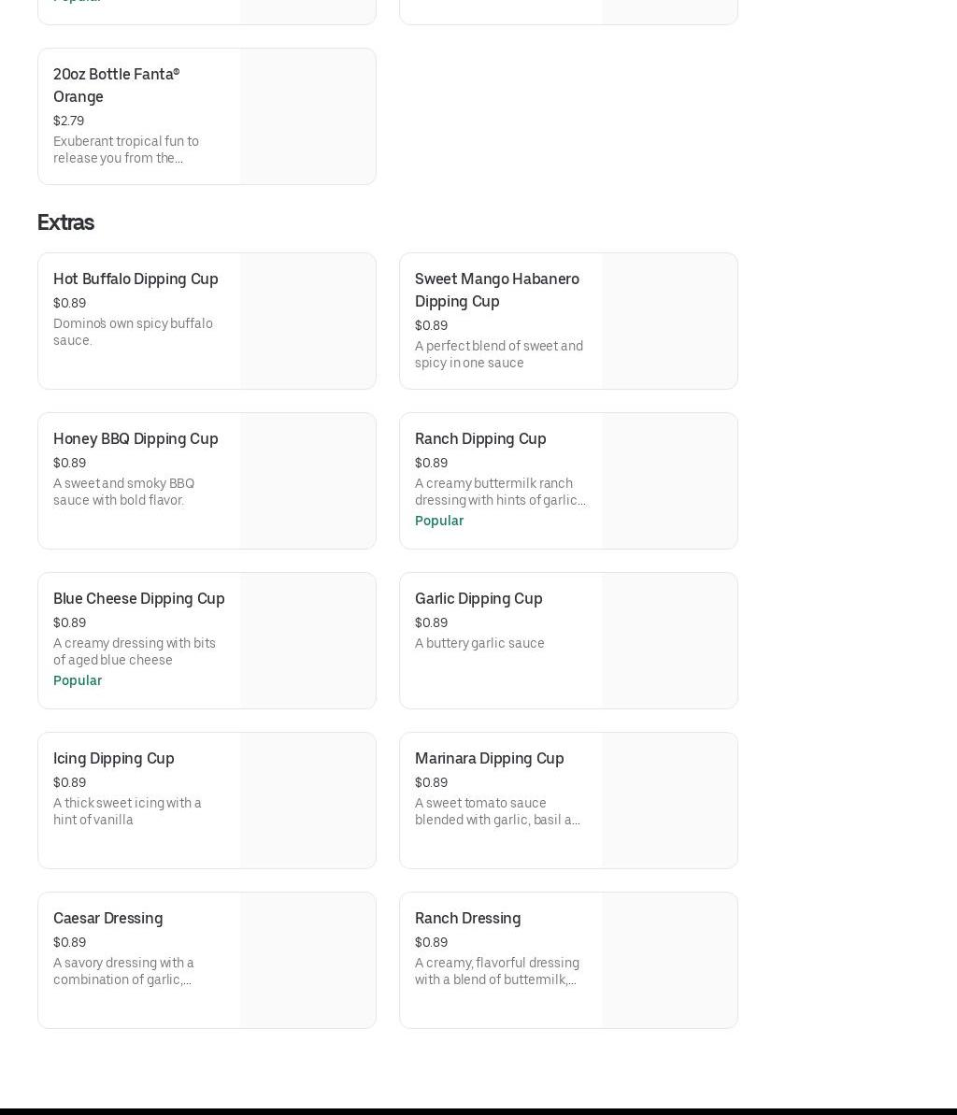Click the Hot Buffalo Dipping Cup image thumbnail

coord(307,321)
